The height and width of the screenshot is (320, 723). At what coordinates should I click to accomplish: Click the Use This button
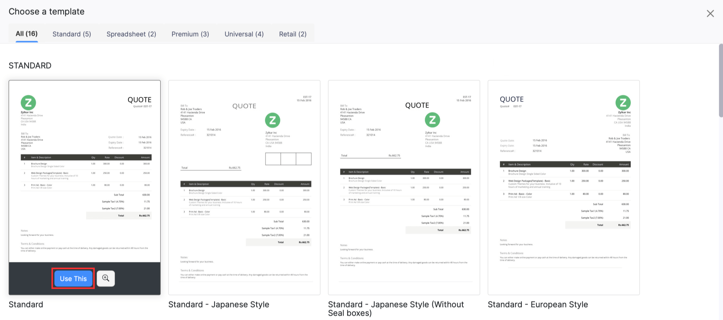point(73,278)
